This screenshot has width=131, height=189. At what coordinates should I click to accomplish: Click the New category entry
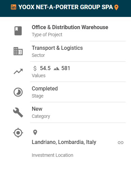click(37, 109)
